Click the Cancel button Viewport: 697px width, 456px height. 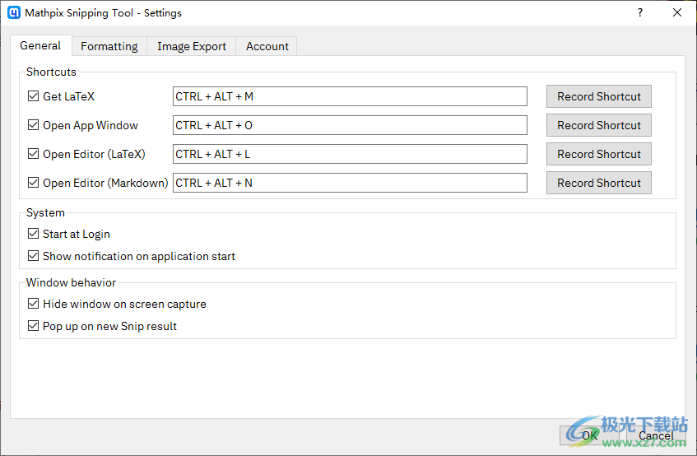(656, 435)
